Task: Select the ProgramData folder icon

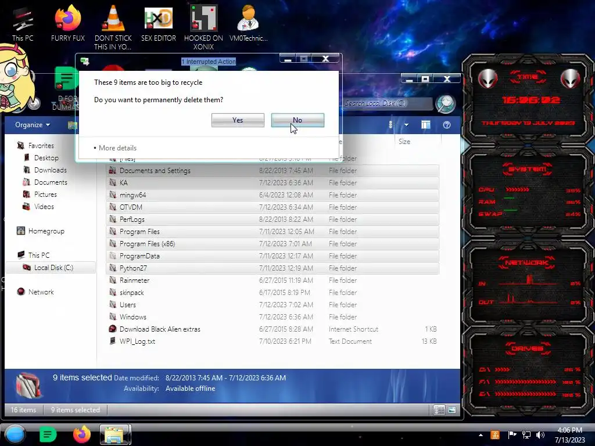Action: coord(113,256)
